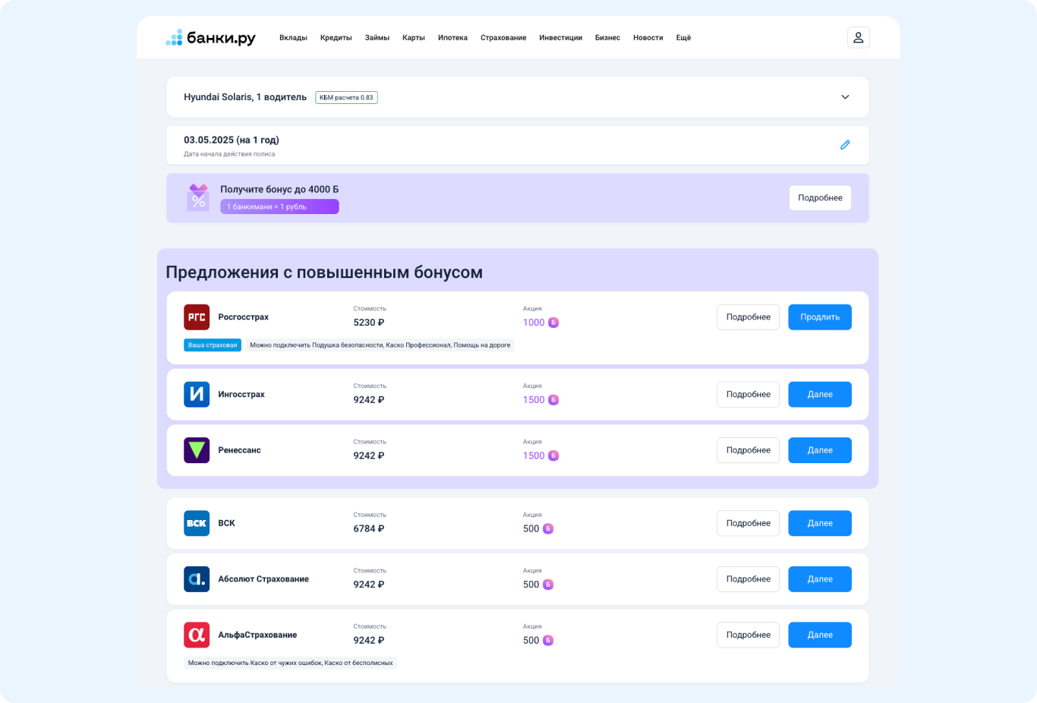
Task: Click the 5230 ₽ price
Action: click(x=369, y=323)
